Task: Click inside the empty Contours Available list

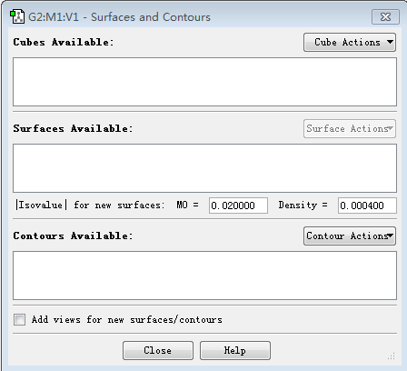Action: click(x=204, y=276)
